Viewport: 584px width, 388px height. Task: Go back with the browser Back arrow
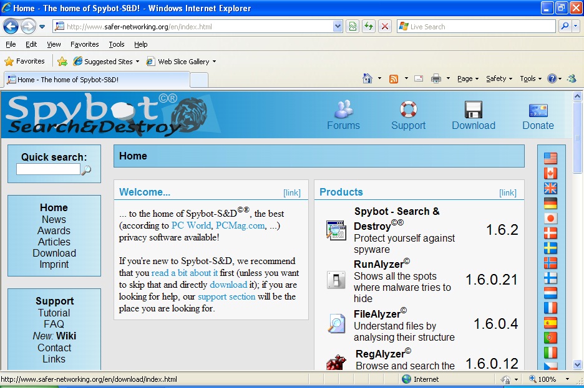click(11, 26)
